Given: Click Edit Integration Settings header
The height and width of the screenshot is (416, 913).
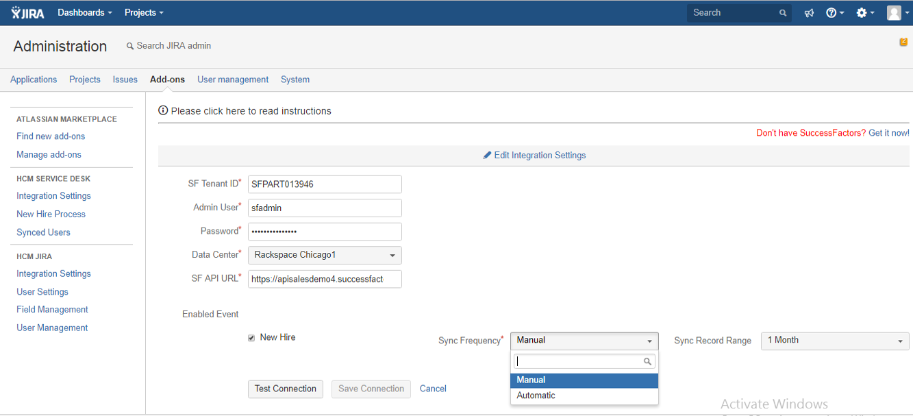Looking at the screenshot, I should click(x=534, y=156).
